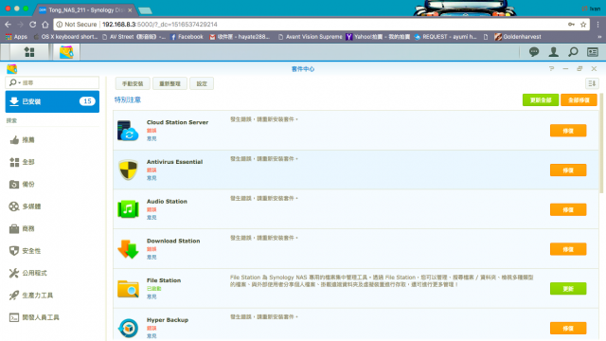Open the Chrome three-dot menu
Image resolution: width=606 pixels, height=341 pixels.
(x=597, y=25)
